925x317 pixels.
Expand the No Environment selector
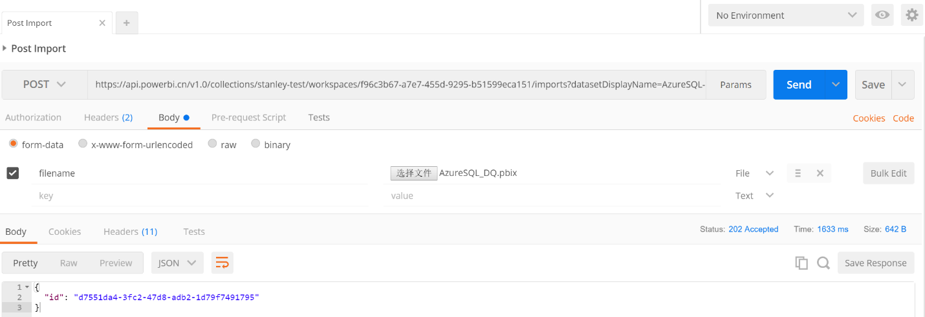[786, 15]
